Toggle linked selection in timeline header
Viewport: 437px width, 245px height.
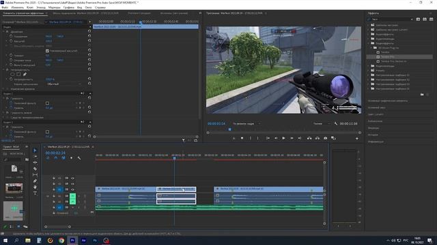pos(64,158)
